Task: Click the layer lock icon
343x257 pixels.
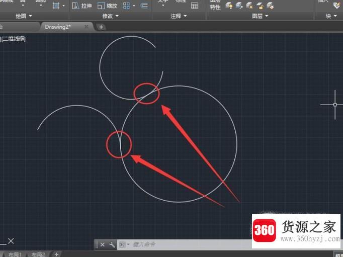Action: 260,6
